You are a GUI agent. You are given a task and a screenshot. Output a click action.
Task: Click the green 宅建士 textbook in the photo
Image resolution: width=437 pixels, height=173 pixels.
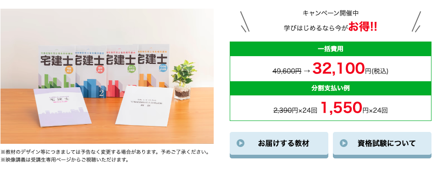56,68
